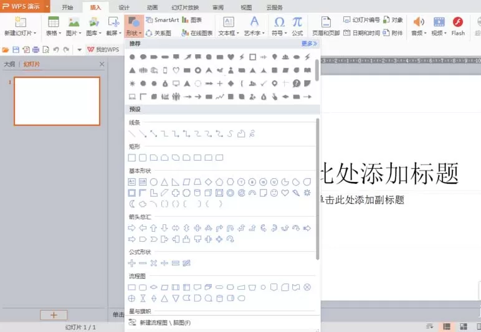Switch to the 视图 ribbon tab
Image resolution: width=481 pixels, height=332 pixels.
246,7
